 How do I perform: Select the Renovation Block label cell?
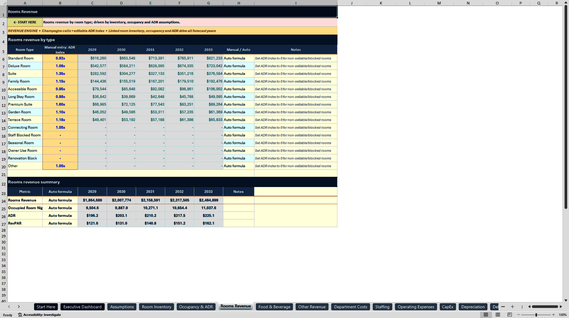click(x=25, y=158)
